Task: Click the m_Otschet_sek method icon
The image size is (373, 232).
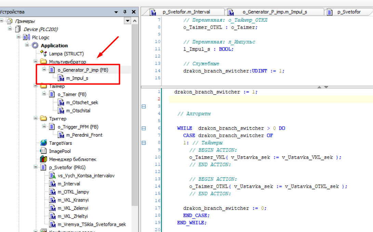Action: click(61, 102)
